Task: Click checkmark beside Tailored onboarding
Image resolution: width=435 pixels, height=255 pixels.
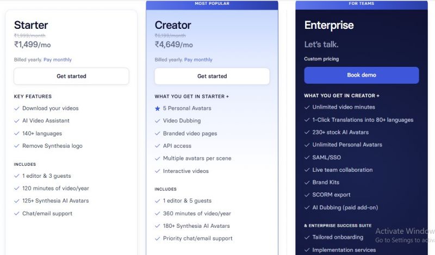Action: coord(307,238)
